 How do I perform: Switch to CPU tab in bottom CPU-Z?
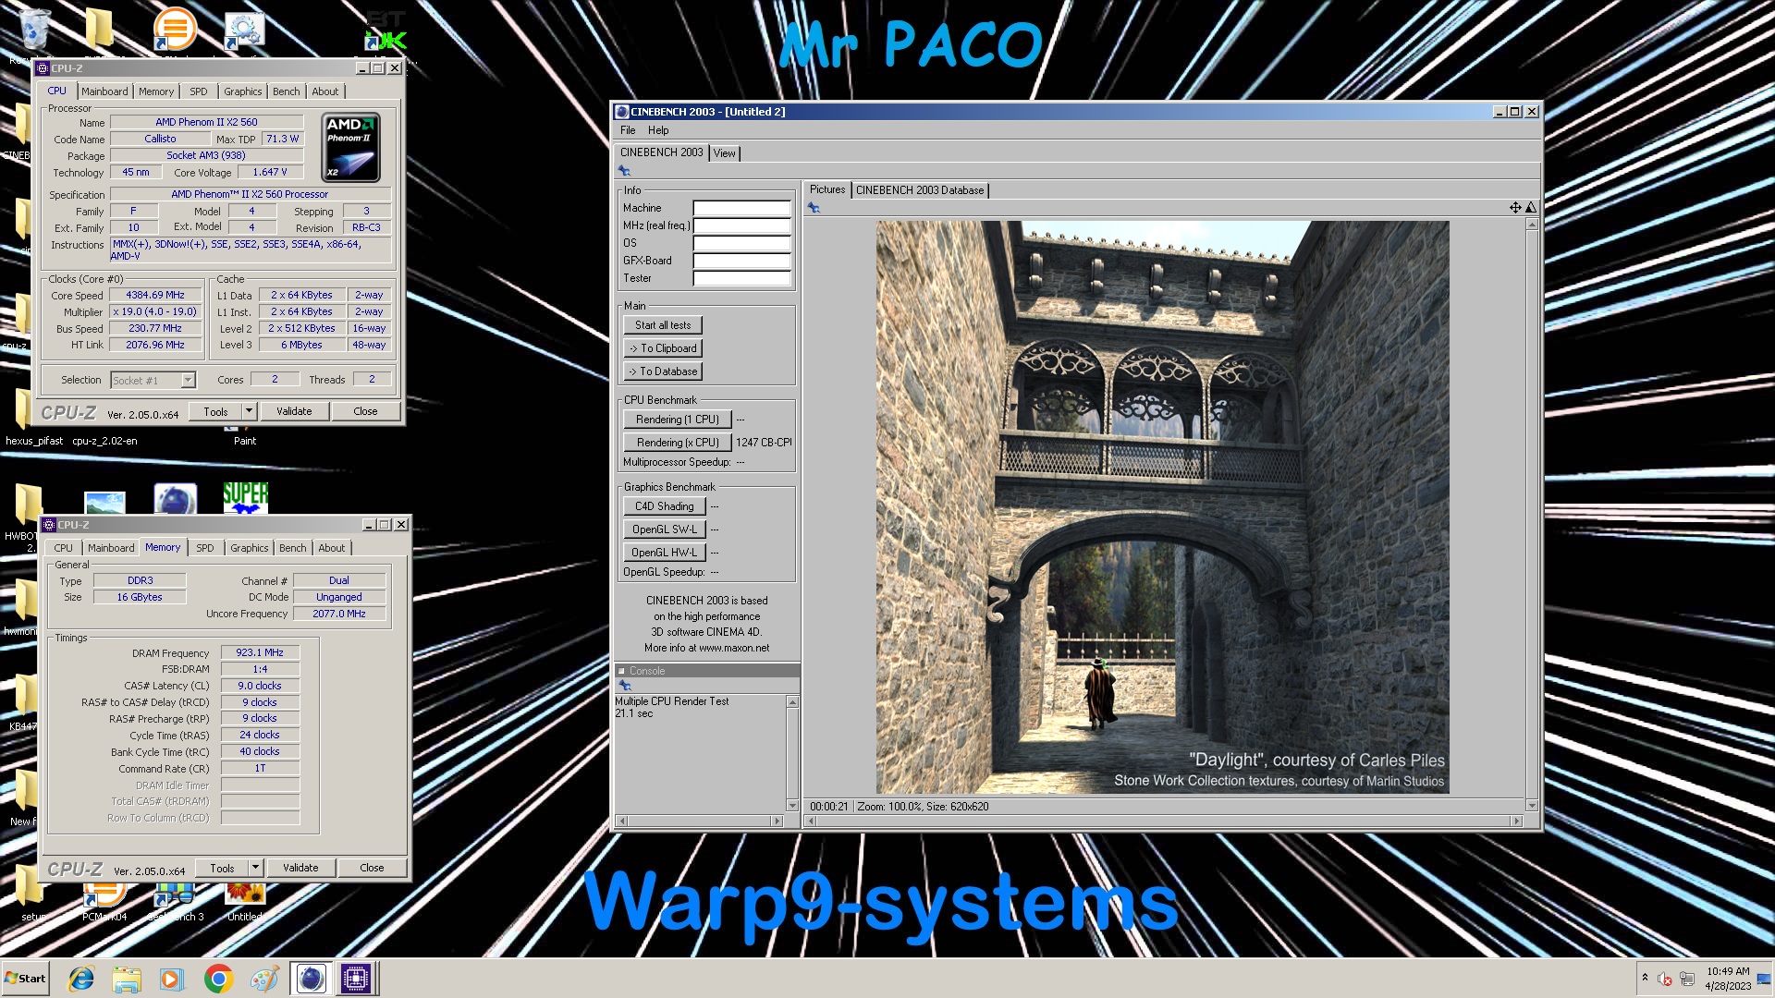(x=63, y=548)
